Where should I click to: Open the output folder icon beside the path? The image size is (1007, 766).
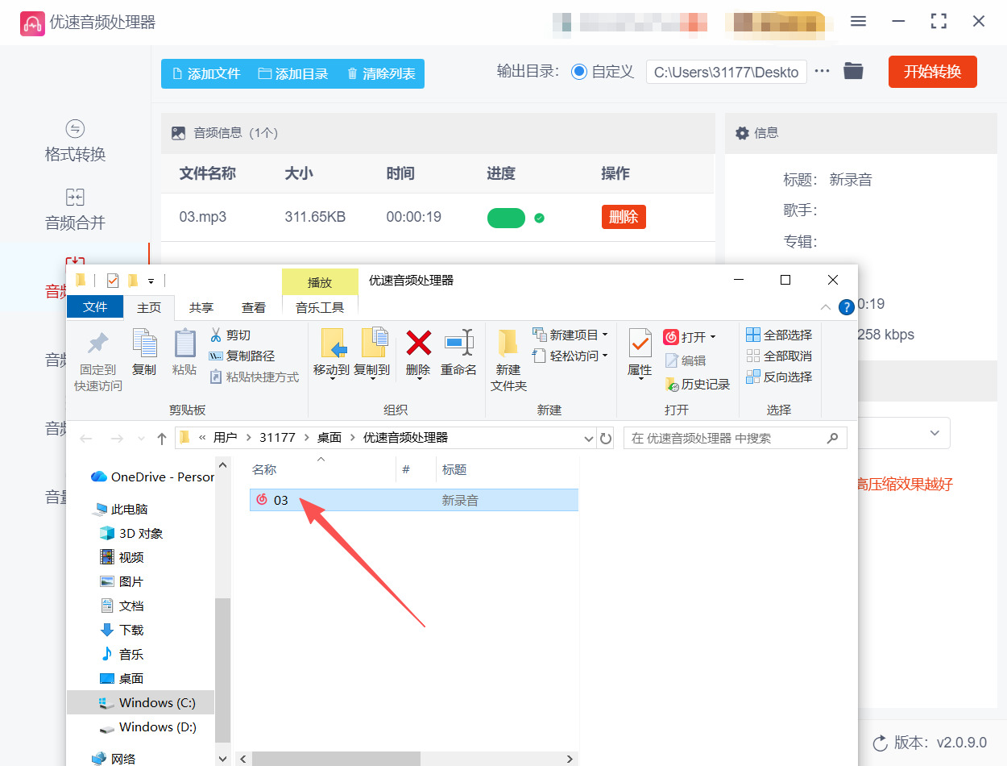(854, 71)
